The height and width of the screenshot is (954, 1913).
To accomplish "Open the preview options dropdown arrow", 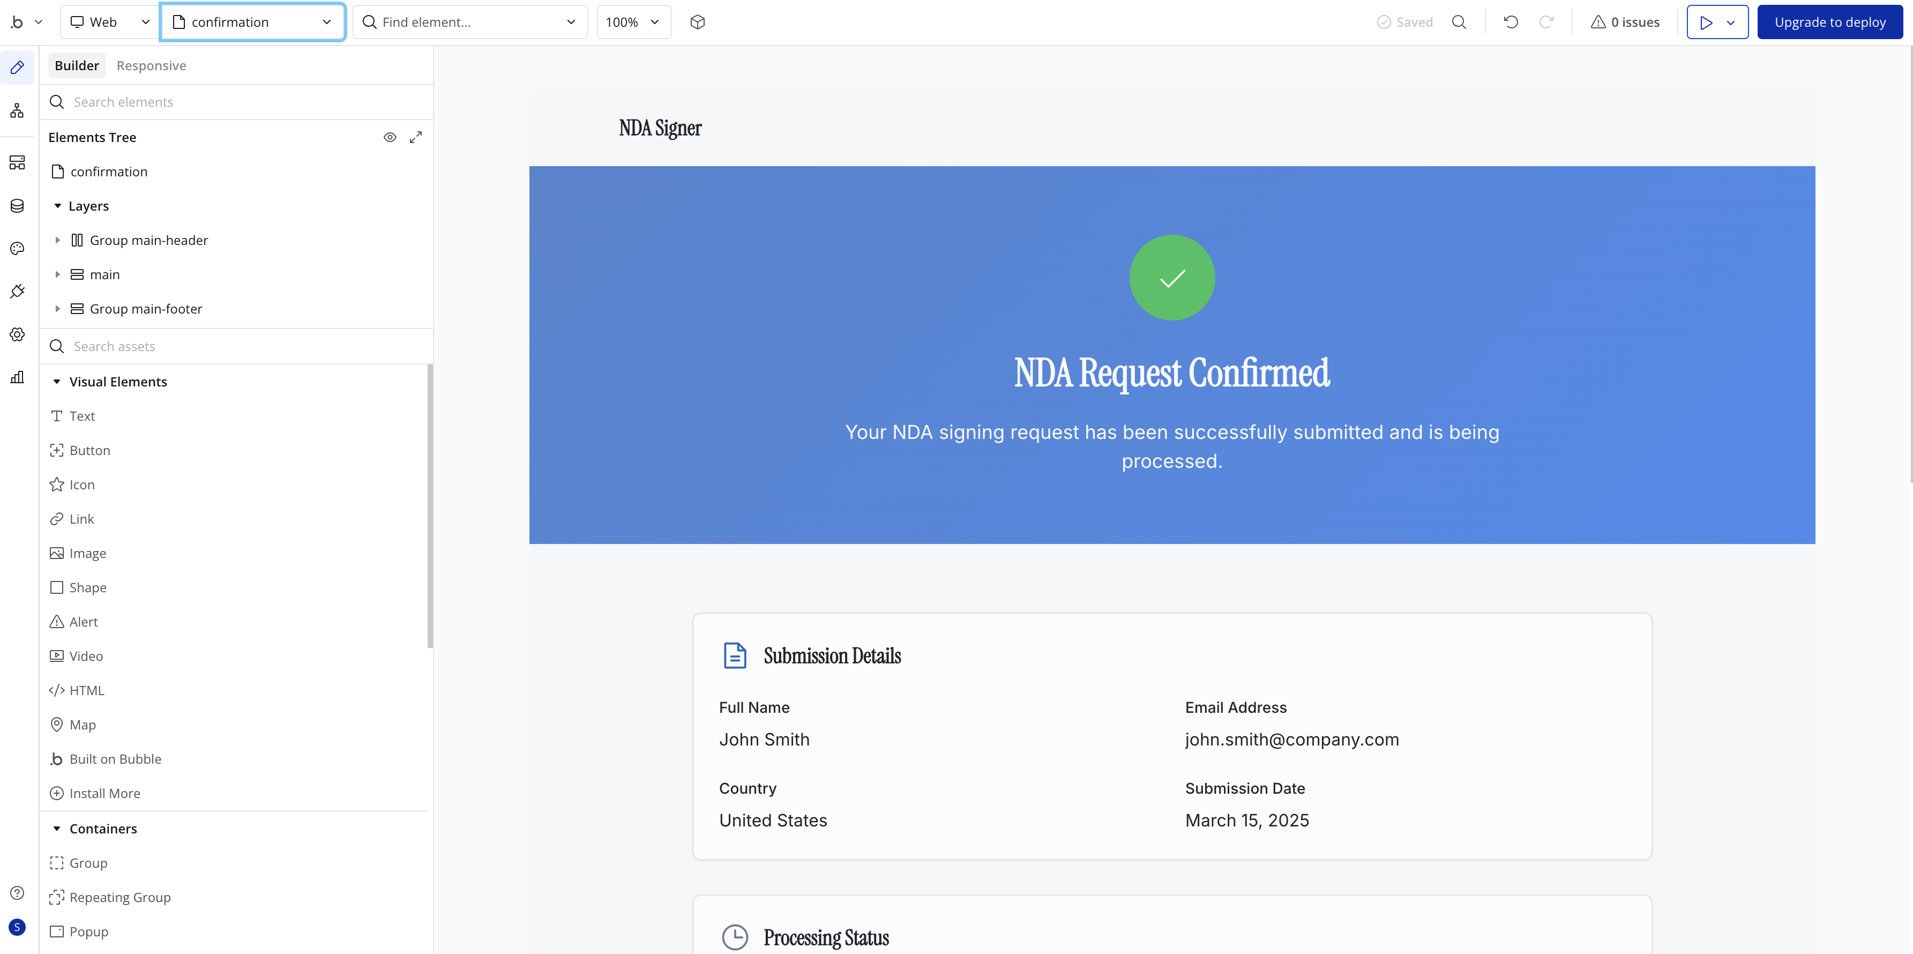I will click(1731, 23).
